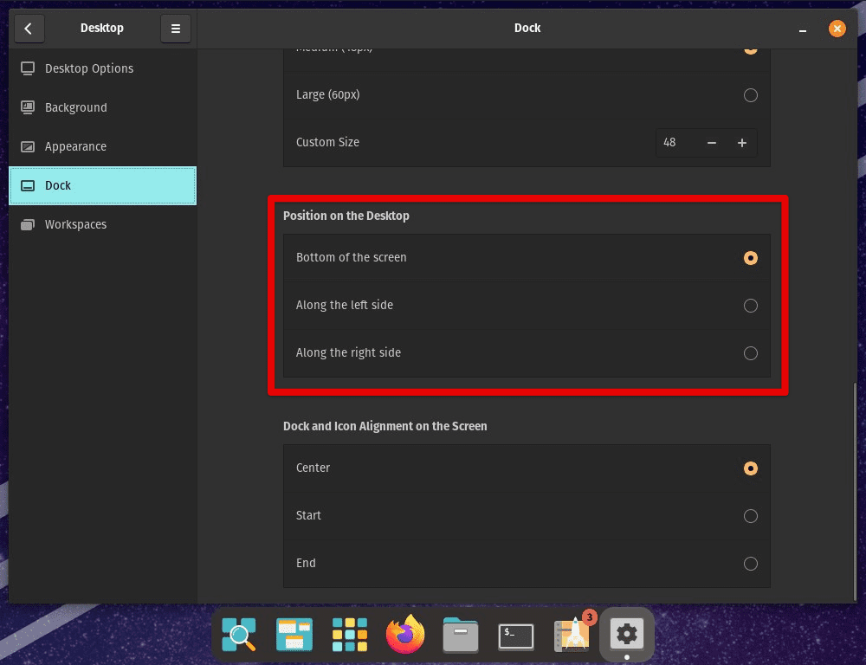Choose Start alignment radio button
Screen dimensions: 866x665
[750, 516]
